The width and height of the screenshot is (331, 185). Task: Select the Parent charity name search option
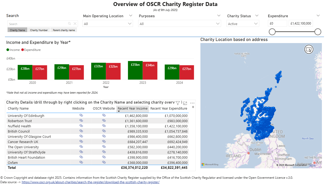64,30
